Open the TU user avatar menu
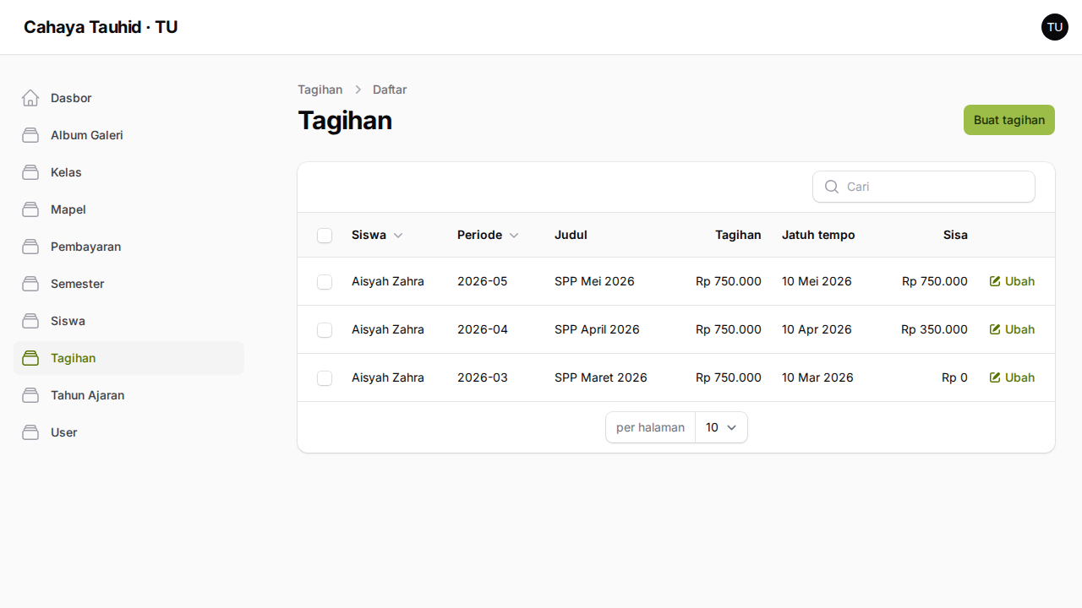 coord(1055,27)
